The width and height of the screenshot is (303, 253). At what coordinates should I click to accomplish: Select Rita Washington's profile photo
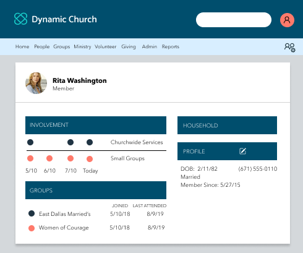(x=36, y=83)
